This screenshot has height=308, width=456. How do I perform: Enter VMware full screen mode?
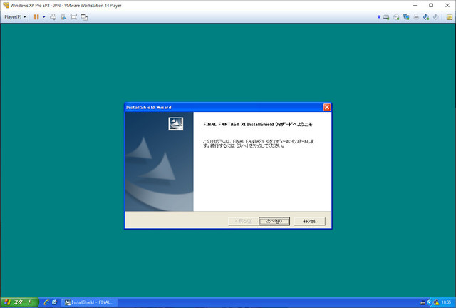(x=73, y=17)
